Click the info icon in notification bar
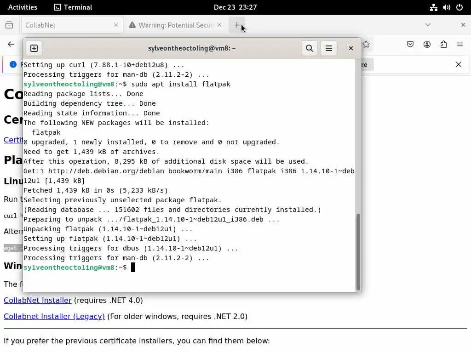Viewport: 471px width, 353px height. click(13, 64)
